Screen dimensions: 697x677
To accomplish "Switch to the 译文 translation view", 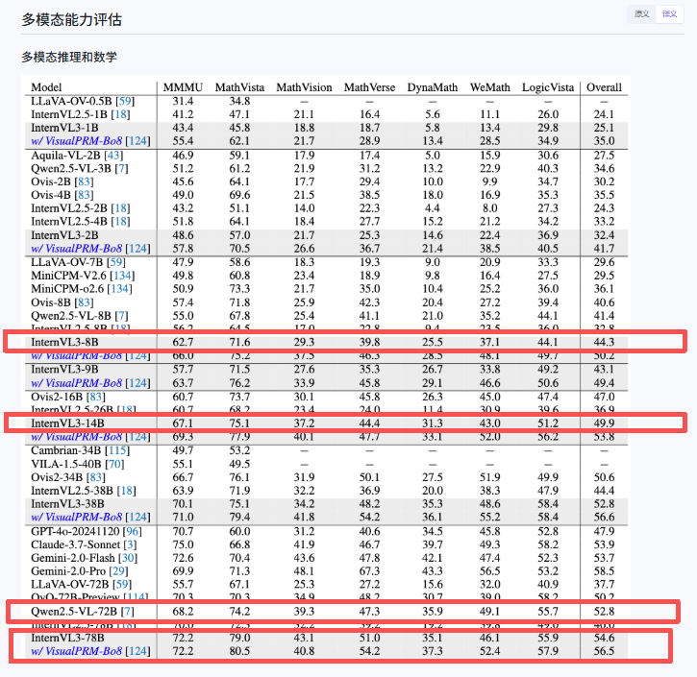I will (x=669, y=13).
